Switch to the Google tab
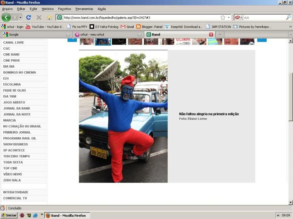The height and width of the screenshot is (219, 293). point(36,34)
